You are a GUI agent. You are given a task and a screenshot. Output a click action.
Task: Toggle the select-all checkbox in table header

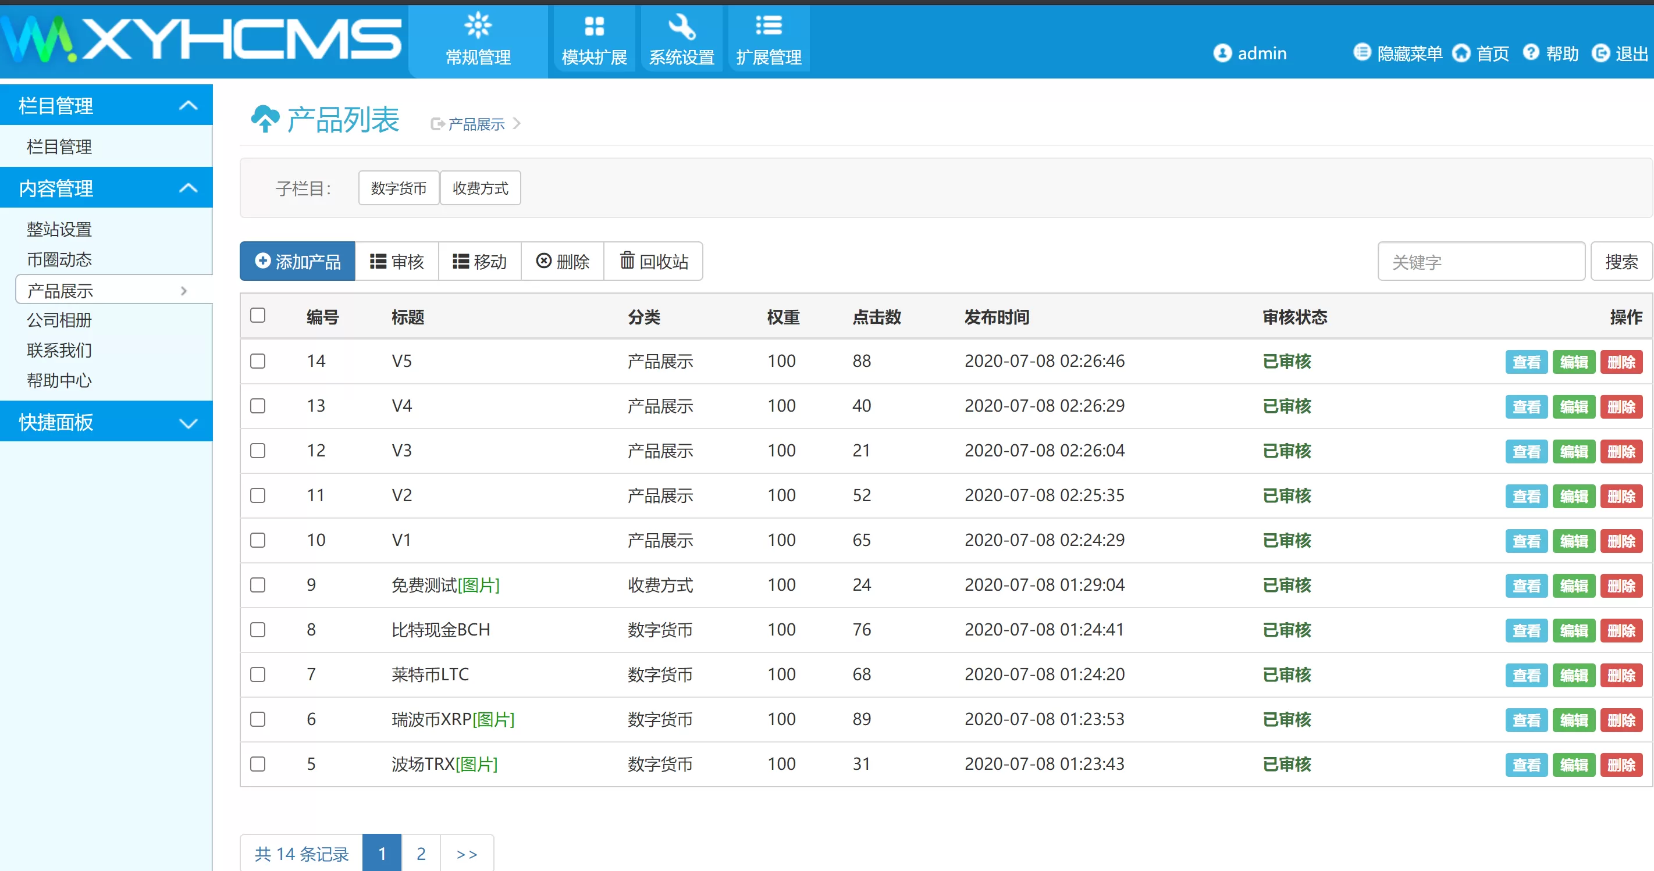pyautogui.click(x=258, y=315)
